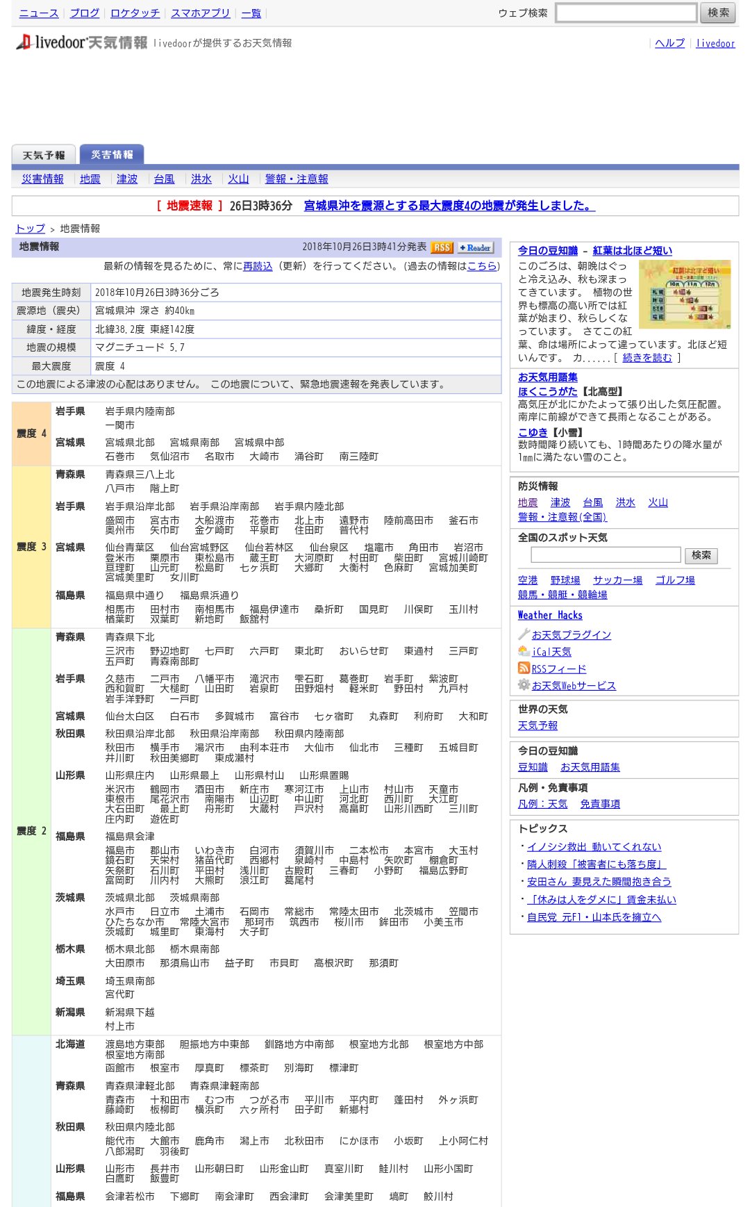Image resolution: width=750 pixels, height=1207 pixels.
Task: Open past information こちら link
Action: click(x=482, y=265)
